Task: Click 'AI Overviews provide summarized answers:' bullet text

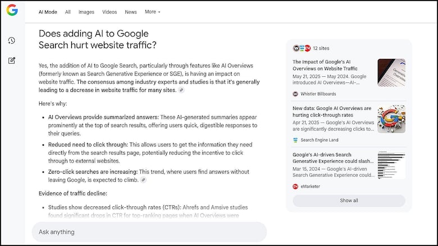Action: (103, 117)
